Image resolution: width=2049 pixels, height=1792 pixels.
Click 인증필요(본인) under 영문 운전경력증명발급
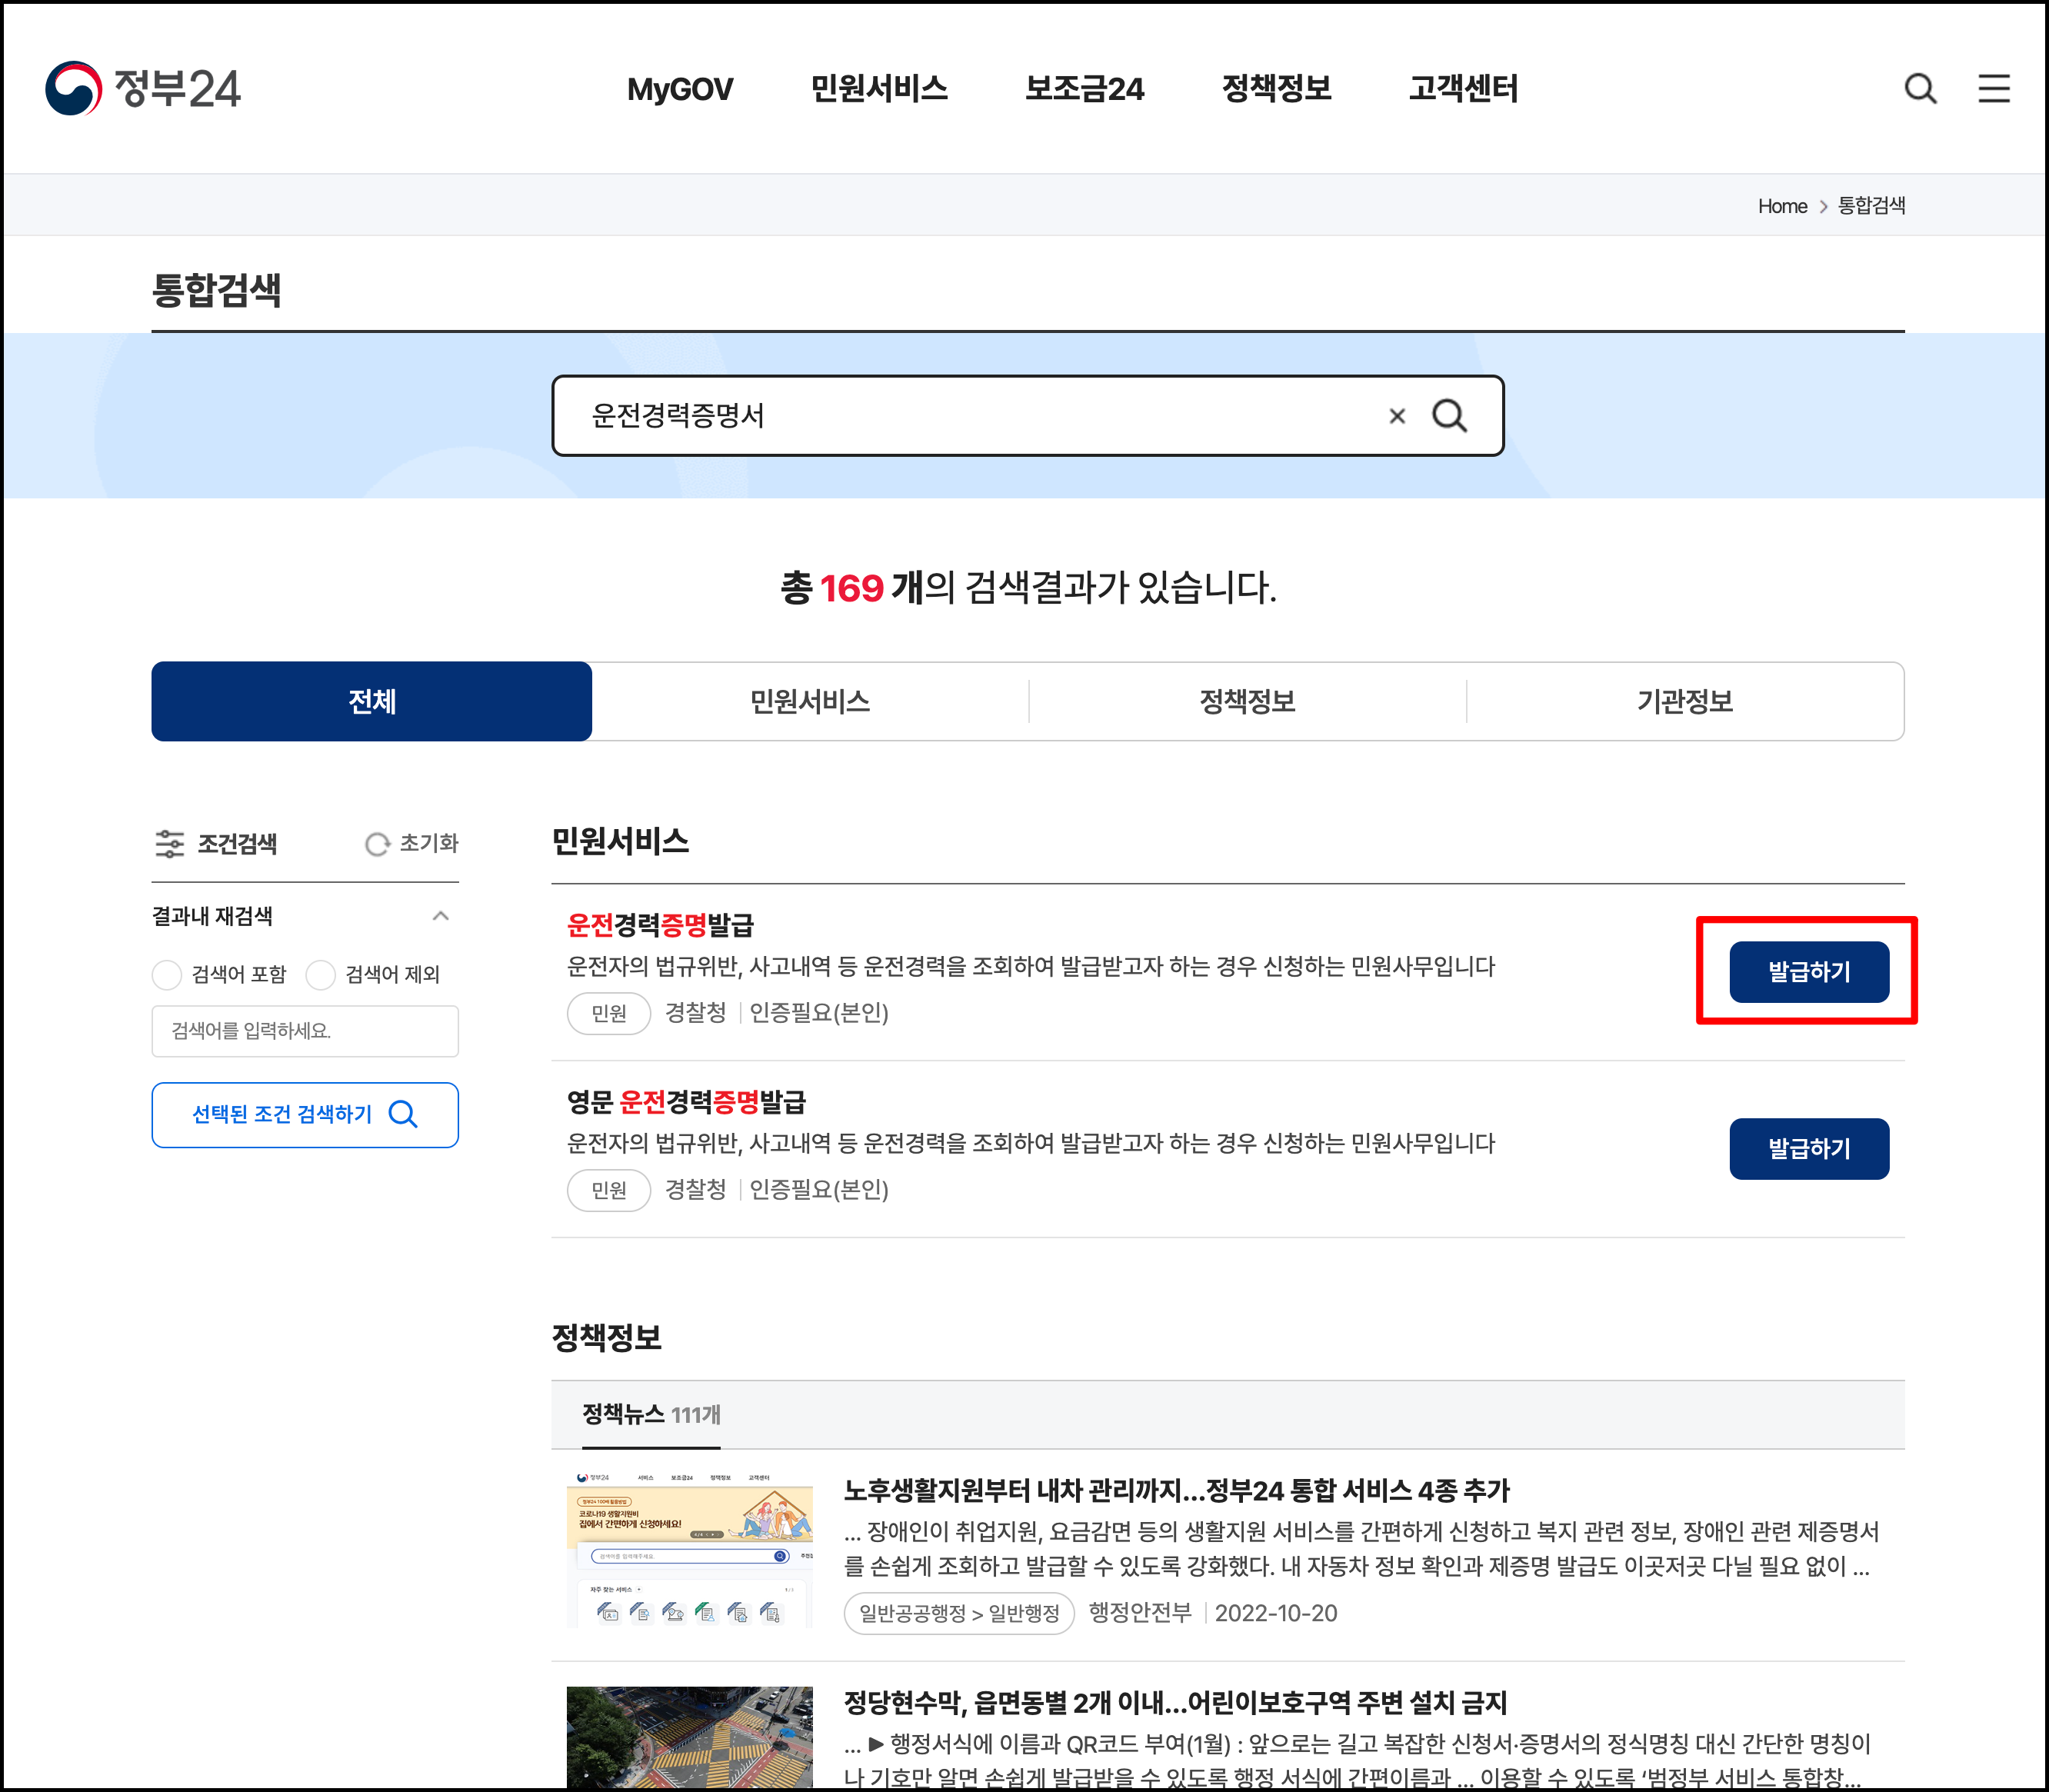819,1190
